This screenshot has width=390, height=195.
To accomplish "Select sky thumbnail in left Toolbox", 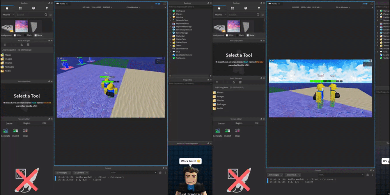I will [x=21, y=26].
